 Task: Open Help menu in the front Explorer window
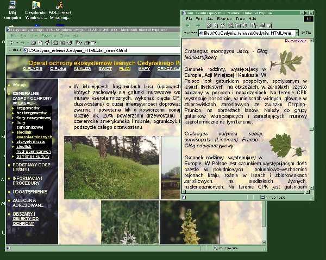[x=252, y=19]
